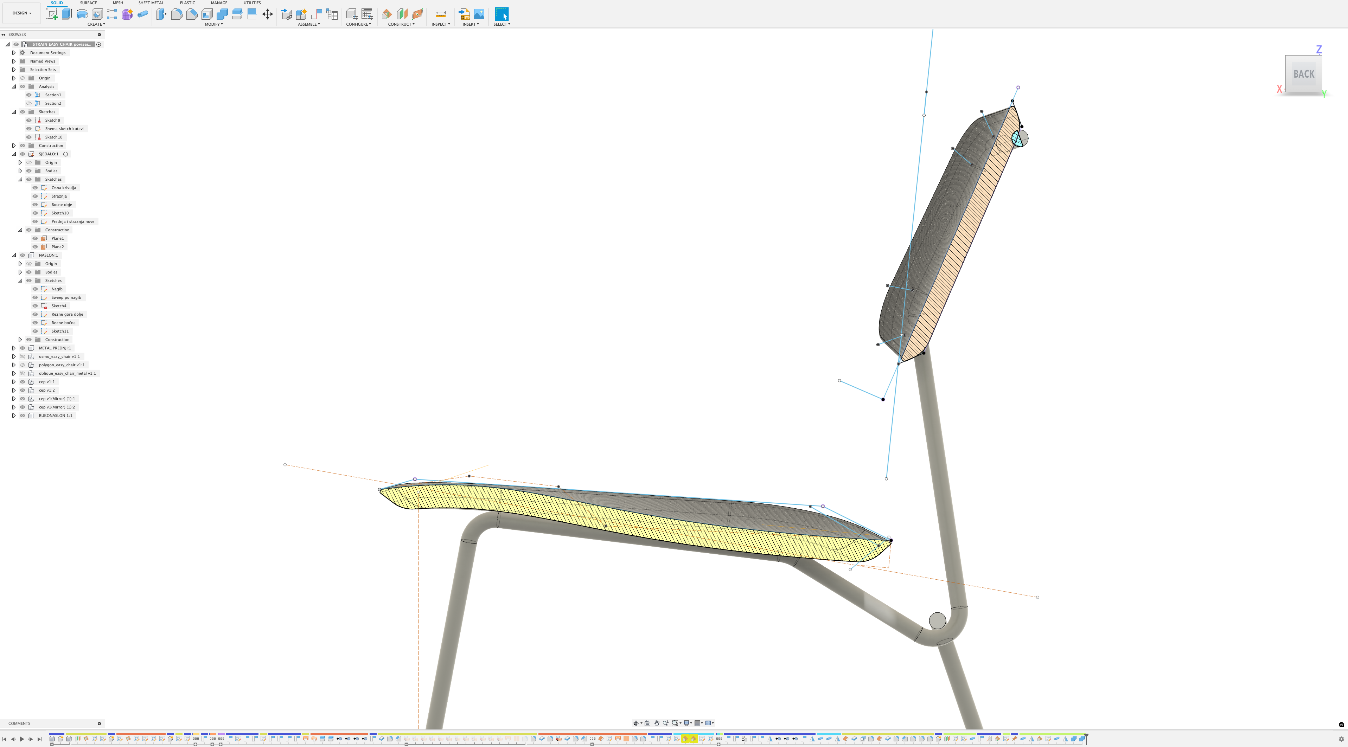The image size is (1348, 747).
Task: Hide the Sketch8 sketch via eye icon
Action: 29,120
